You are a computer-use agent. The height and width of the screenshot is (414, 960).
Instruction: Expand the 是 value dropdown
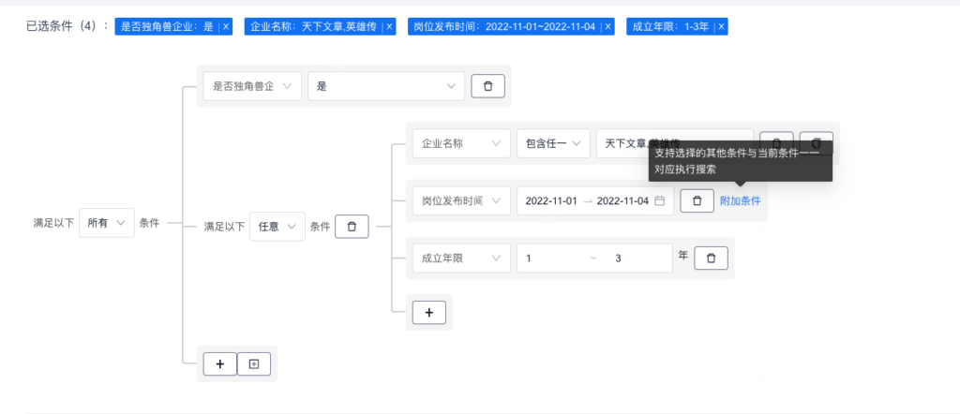[x=385, y=86]
